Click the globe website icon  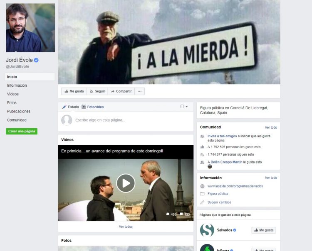point(202,186)
